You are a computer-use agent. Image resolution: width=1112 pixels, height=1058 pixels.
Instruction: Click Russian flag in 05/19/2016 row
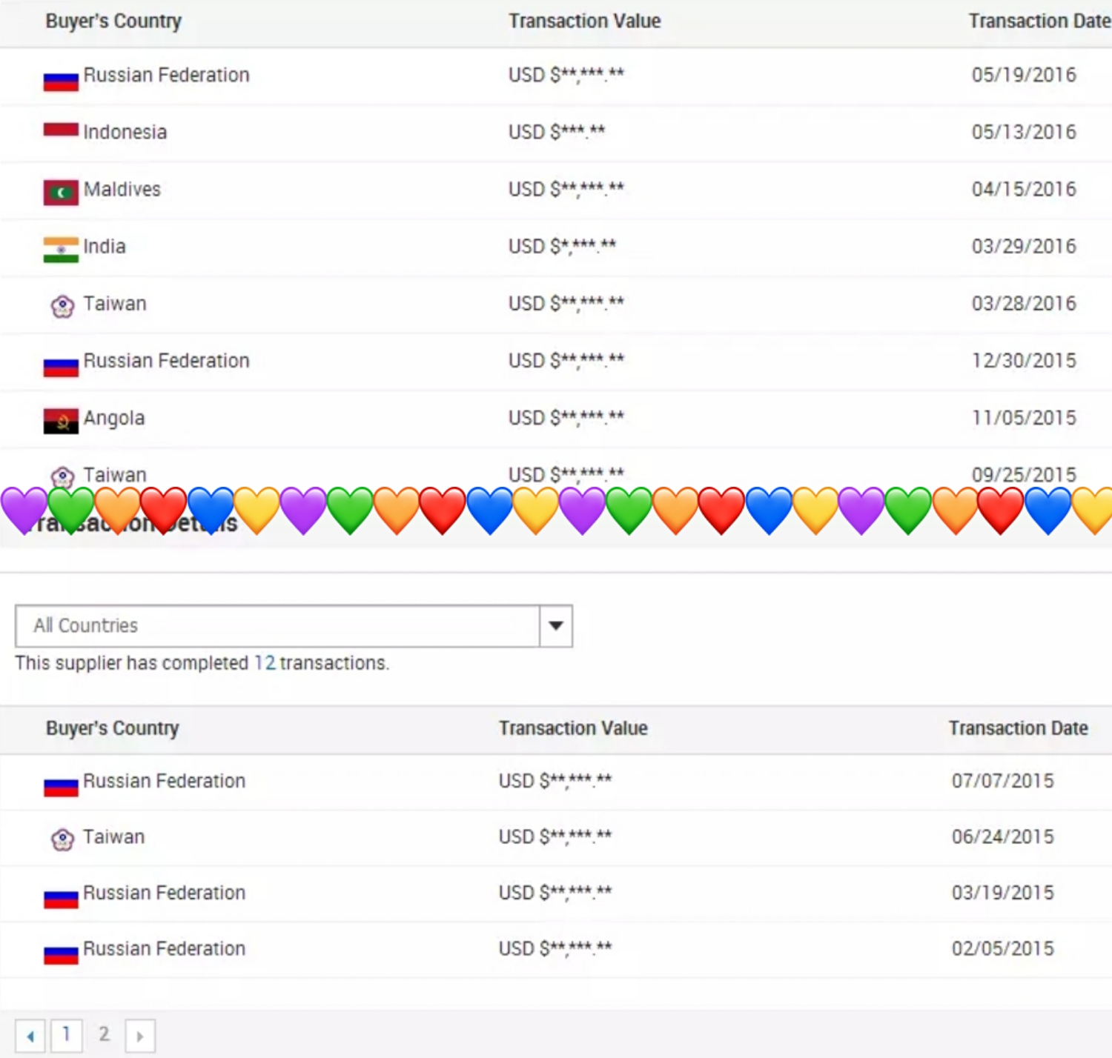coord(61,80)
